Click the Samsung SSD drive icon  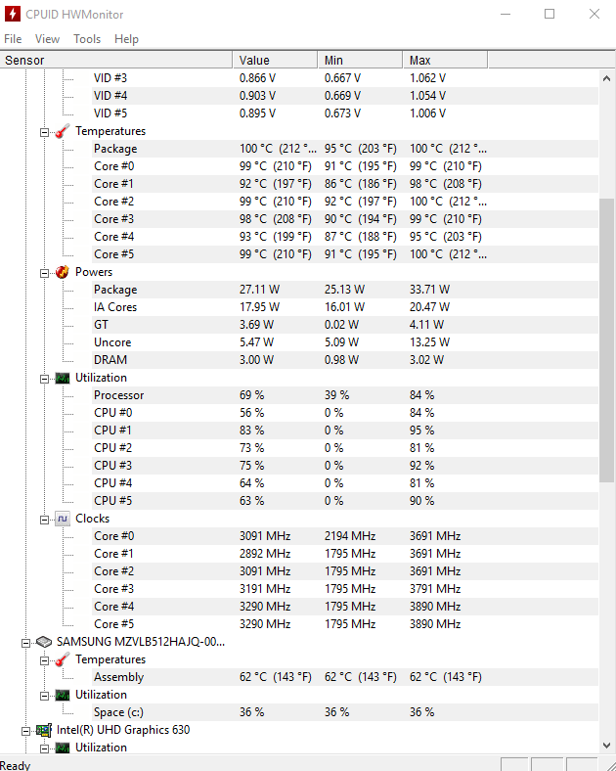point(43,642)
